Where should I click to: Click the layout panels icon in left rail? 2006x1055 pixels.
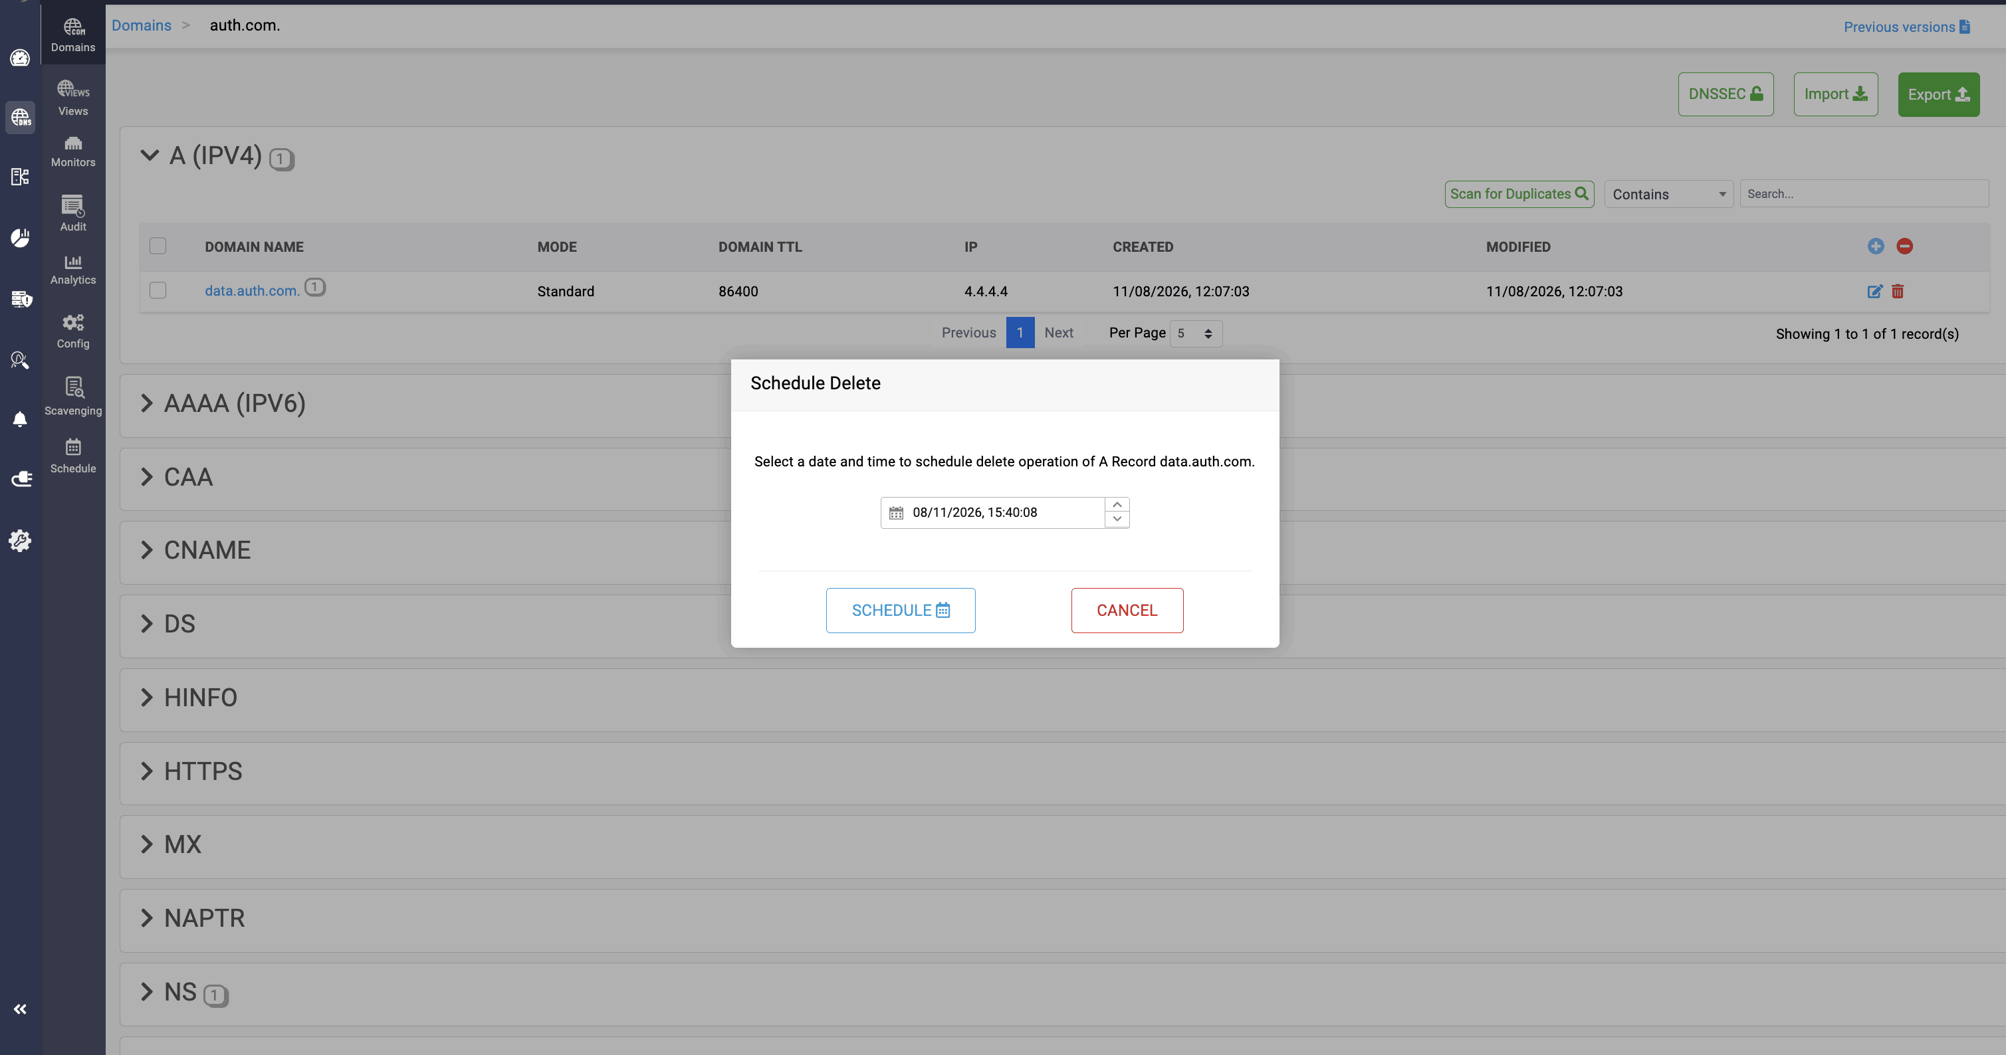tap(20, 177)
